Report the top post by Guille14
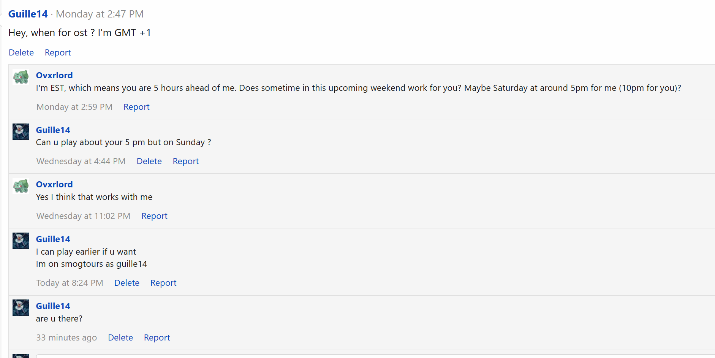 pyautogui.click(x=58, y=52)
